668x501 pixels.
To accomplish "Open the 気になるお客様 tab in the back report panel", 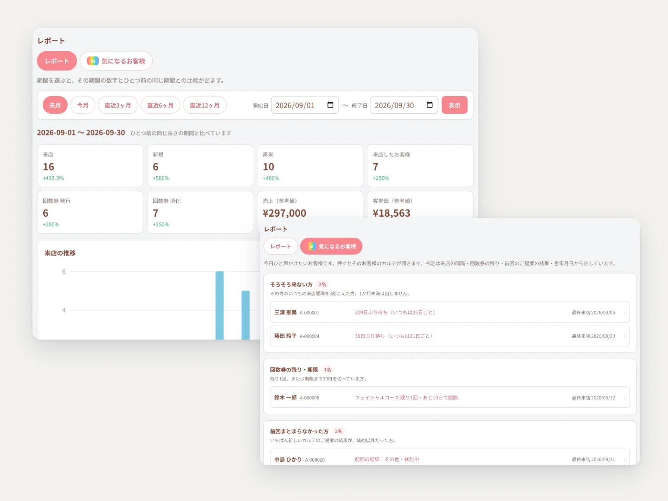I will (116, 61).
